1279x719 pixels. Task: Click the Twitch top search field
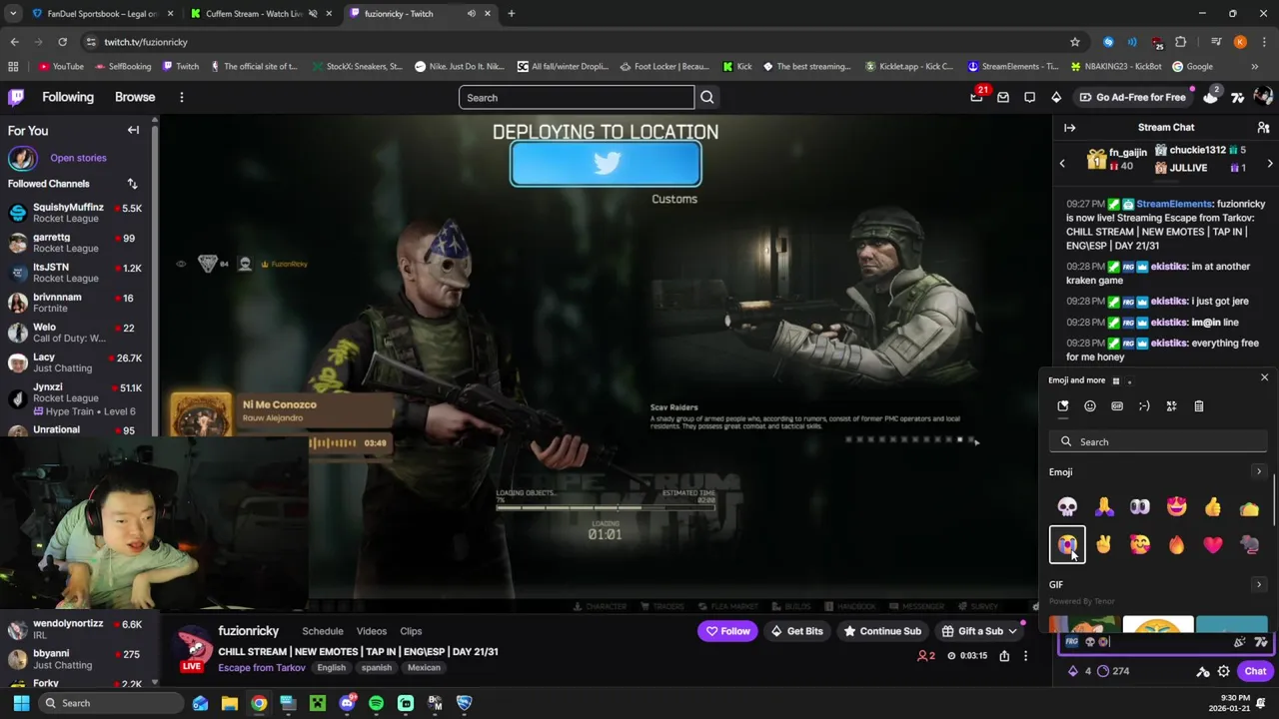click(577, 97)
